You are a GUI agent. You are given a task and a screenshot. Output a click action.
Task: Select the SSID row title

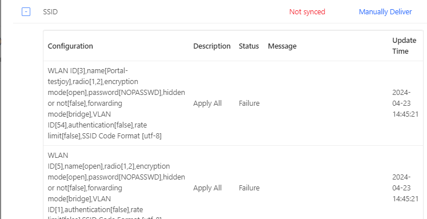tap(50, 11)
